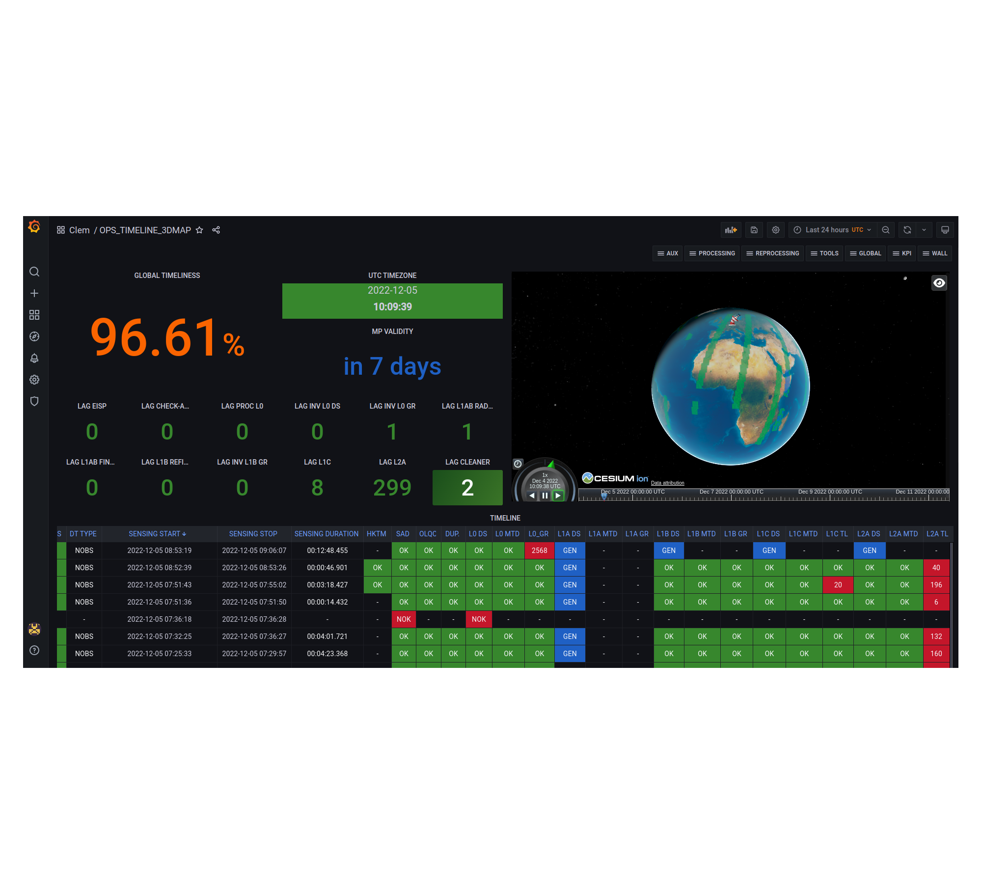The width and height of the screenshot is (982, 884).
Task: Click the Data attribution link
Action: click(x=667, y=483)
